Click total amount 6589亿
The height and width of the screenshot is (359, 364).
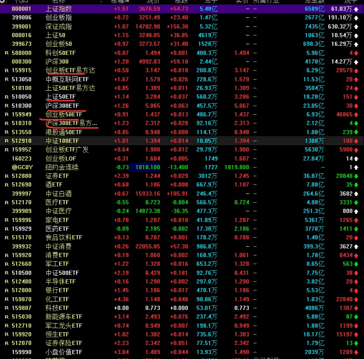314,9
